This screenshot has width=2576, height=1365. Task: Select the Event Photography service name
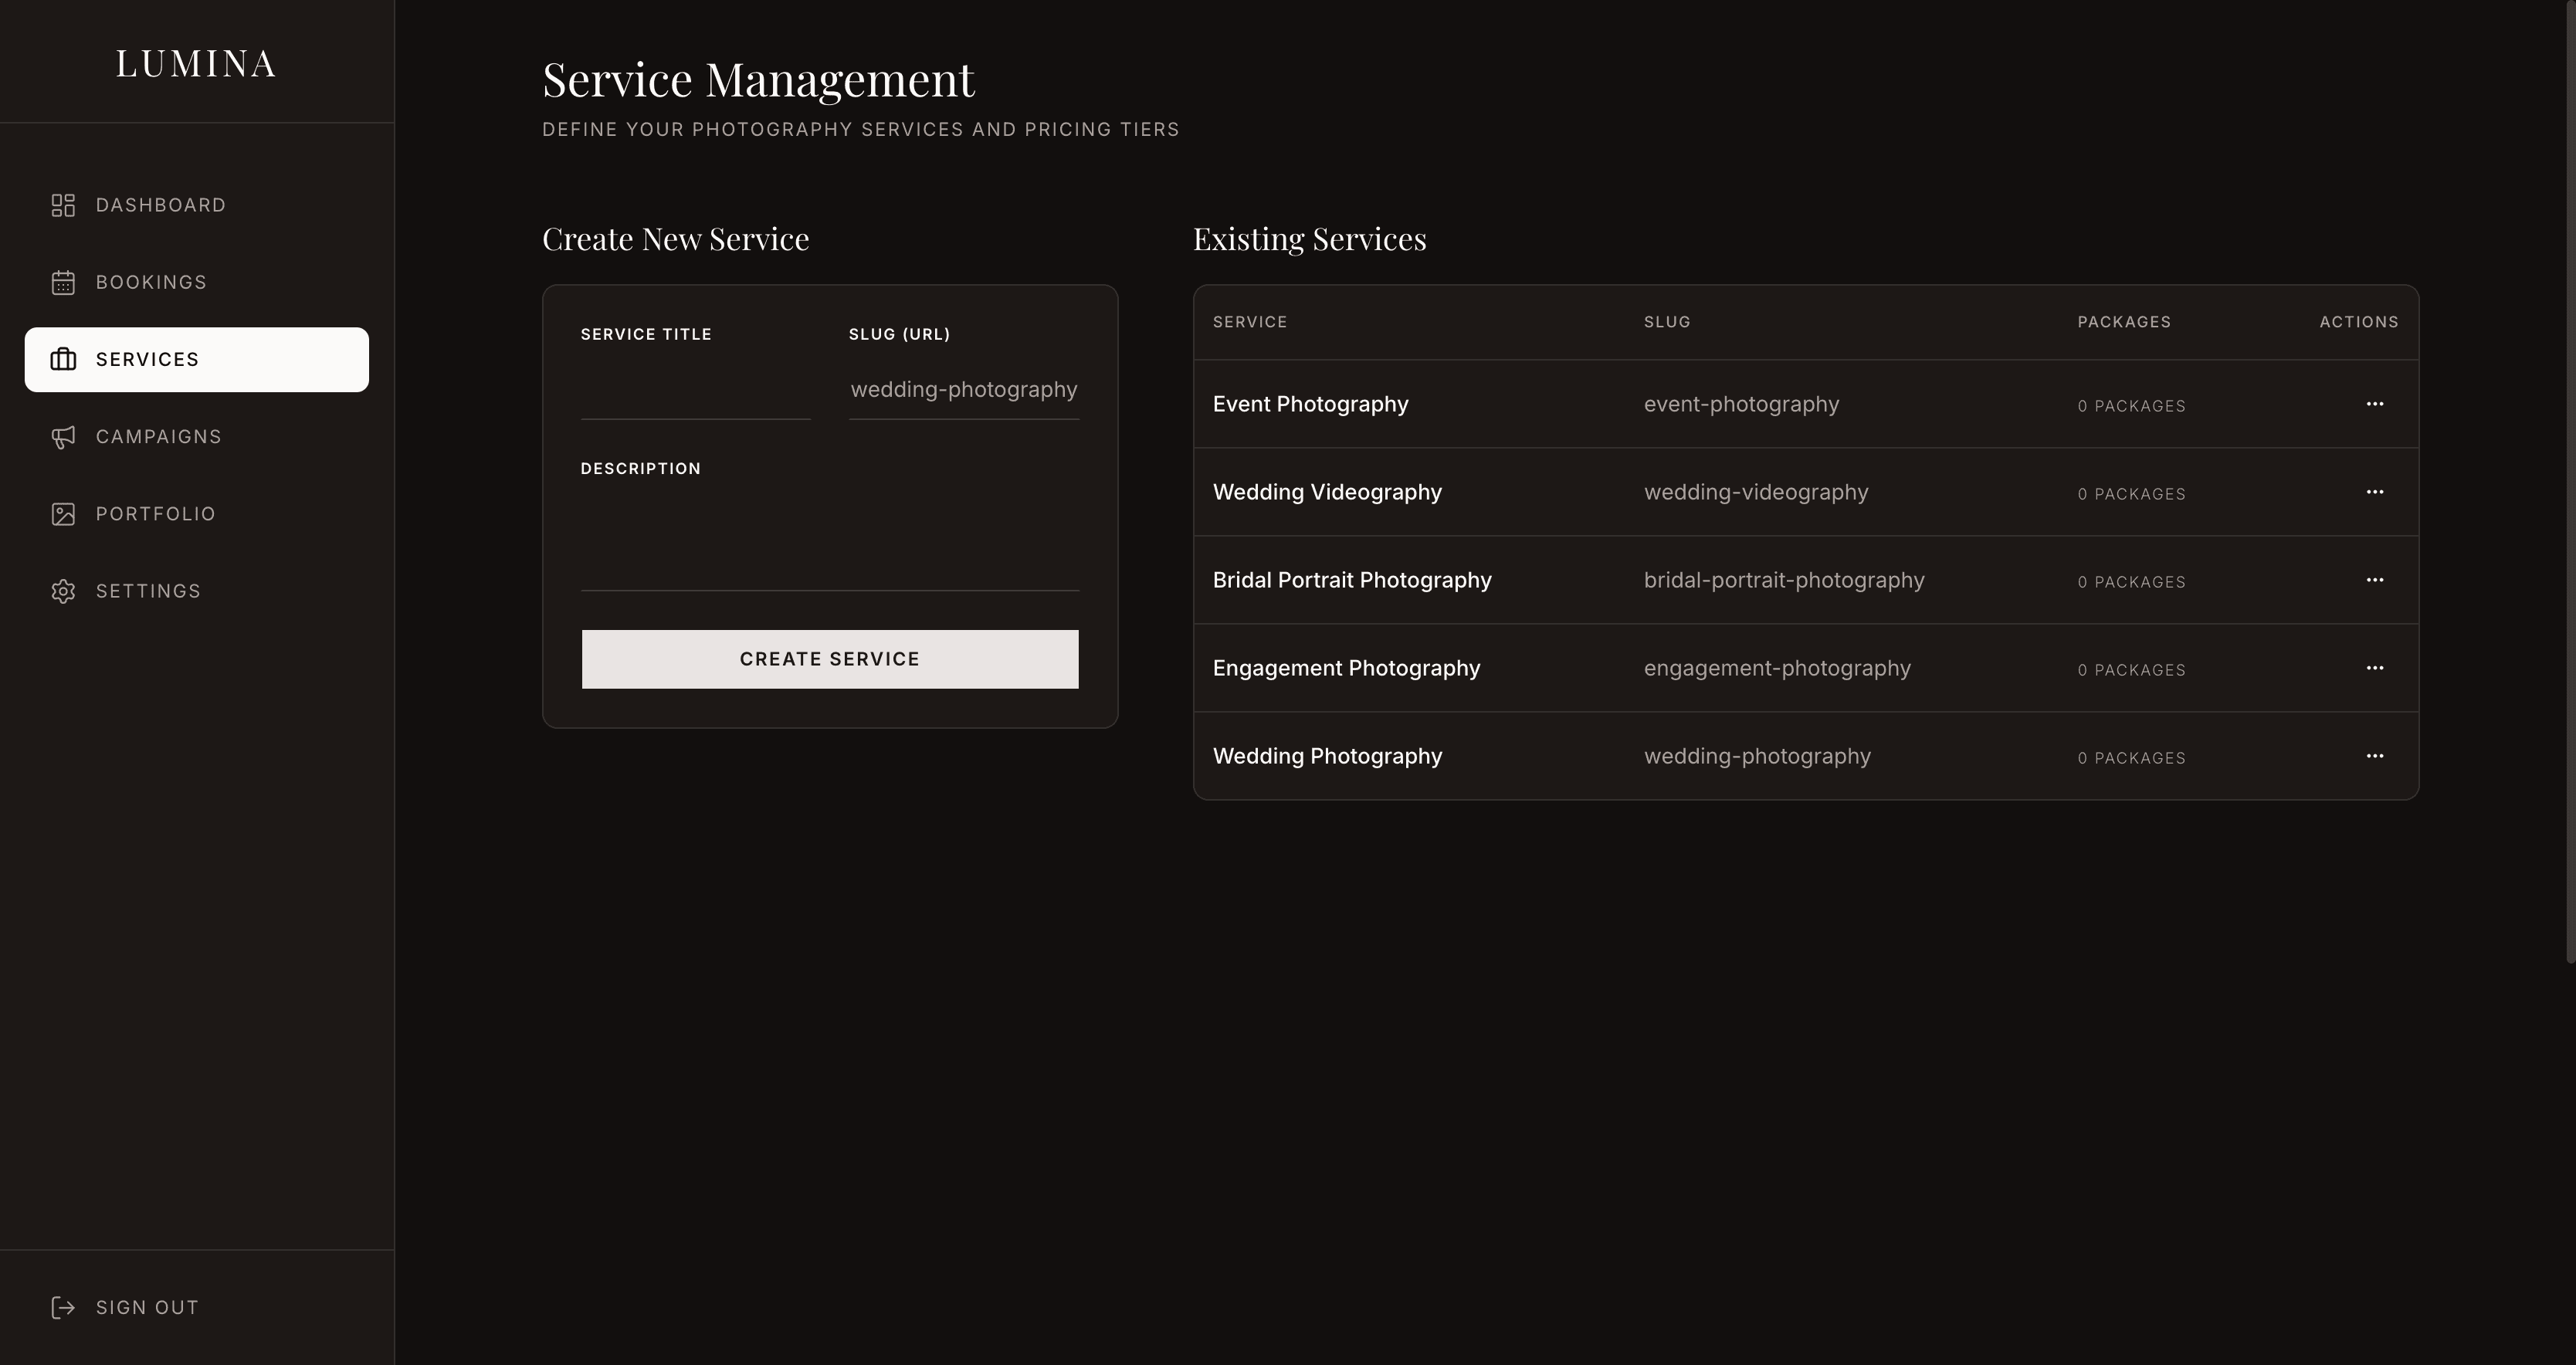tap(1310, 404)
